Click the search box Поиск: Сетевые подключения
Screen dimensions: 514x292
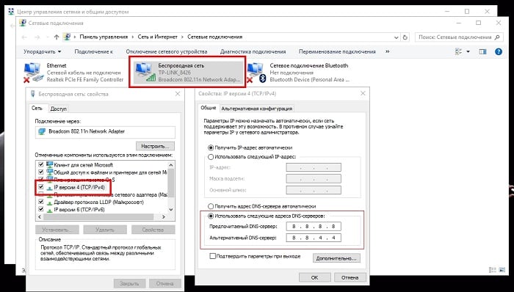[459, 37]
